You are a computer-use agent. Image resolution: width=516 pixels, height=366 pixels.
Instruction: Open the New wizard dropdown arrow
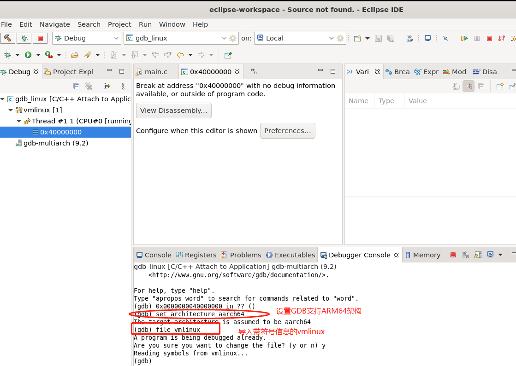pos(367,38)
